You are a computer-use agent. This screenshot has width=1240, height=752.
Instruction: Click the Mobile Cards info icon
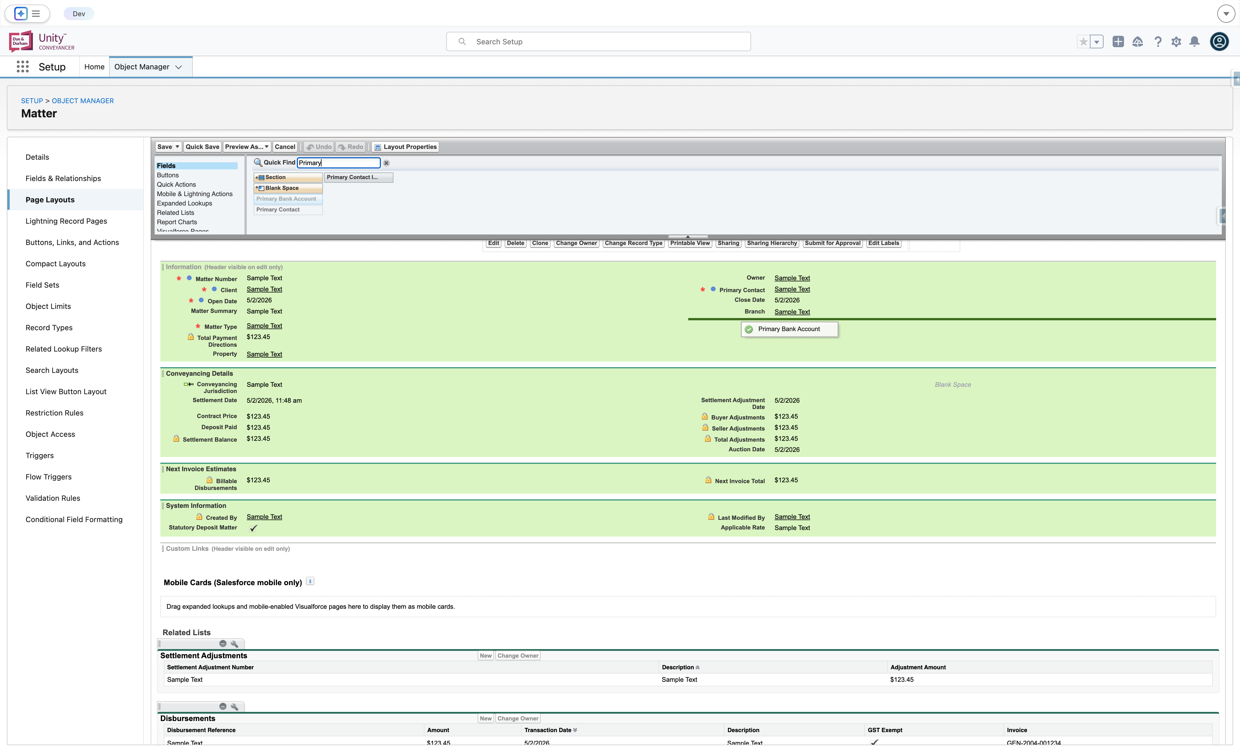tap(310, 581)
